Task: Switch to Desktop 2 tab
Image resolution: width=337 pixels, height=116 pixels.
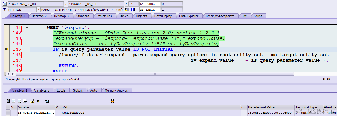Action: (x=39, y=16)
